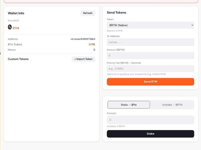Click the black Stake button

click(x=150, y=134)
